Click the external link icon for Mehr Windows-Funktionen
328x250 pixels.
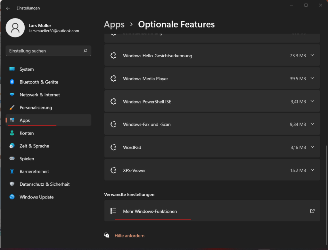coord(312,211)
